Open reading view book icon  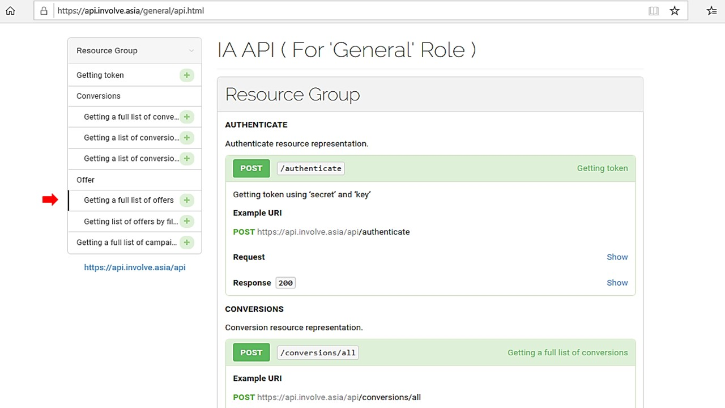(654, 11)
